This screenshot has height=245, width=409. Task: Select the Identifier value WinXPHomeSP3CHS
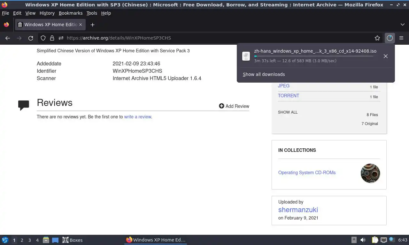tap(137, 71)
